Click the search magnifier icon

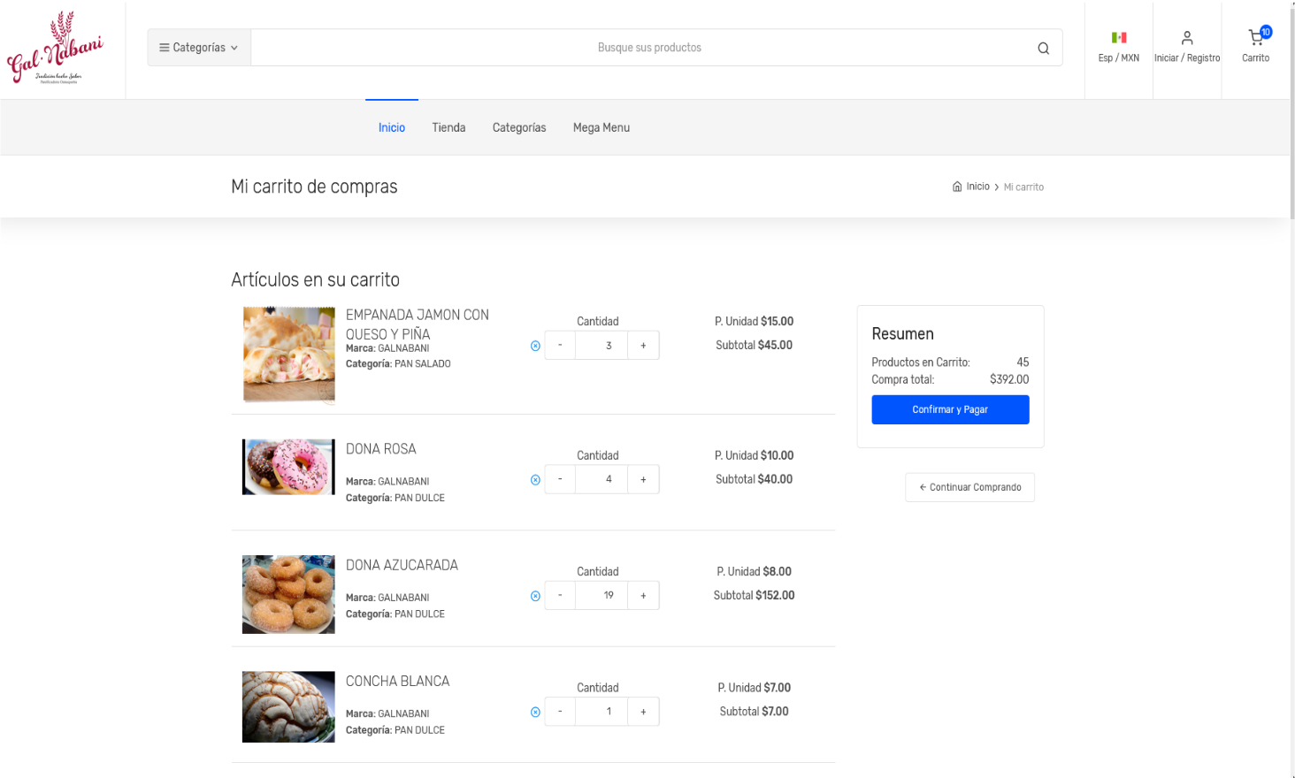click(1043, 49)
